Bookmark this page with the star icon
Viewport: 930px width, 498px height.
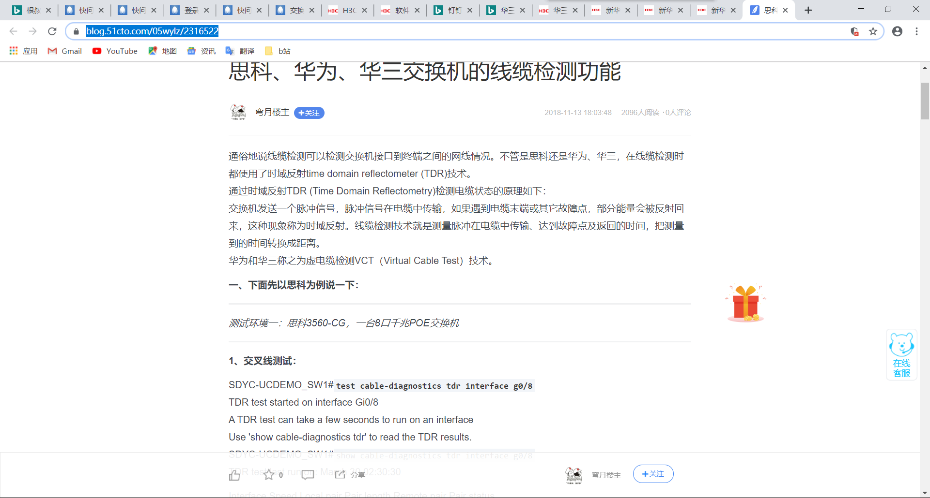873,31
